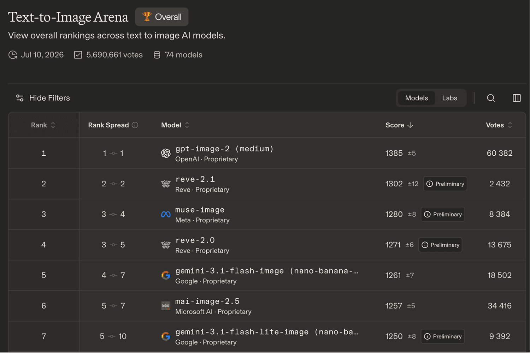Click the info icon in muse-image Preliminary badge

coord(427,214)
